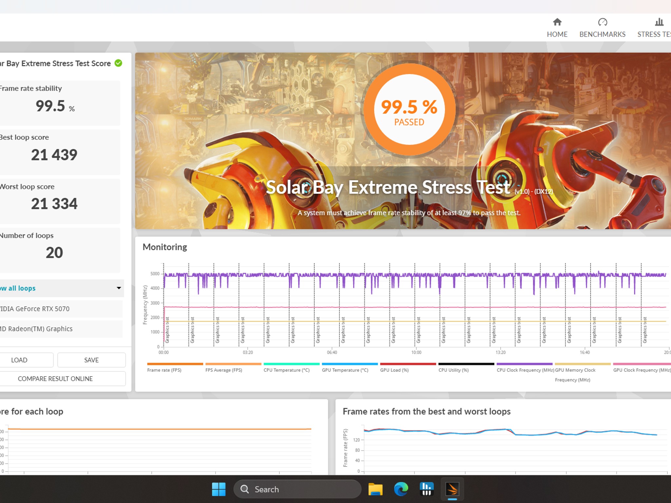Screen dimensions: 671x503
Task: Click the Monitoring panel heading
Action: pos(165,247)
